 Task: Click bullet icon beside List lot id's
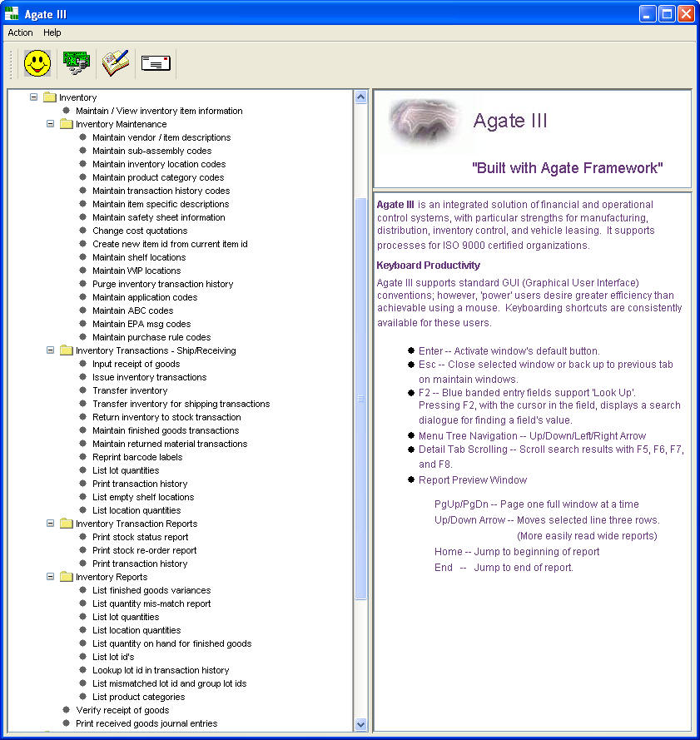[82, 657]
